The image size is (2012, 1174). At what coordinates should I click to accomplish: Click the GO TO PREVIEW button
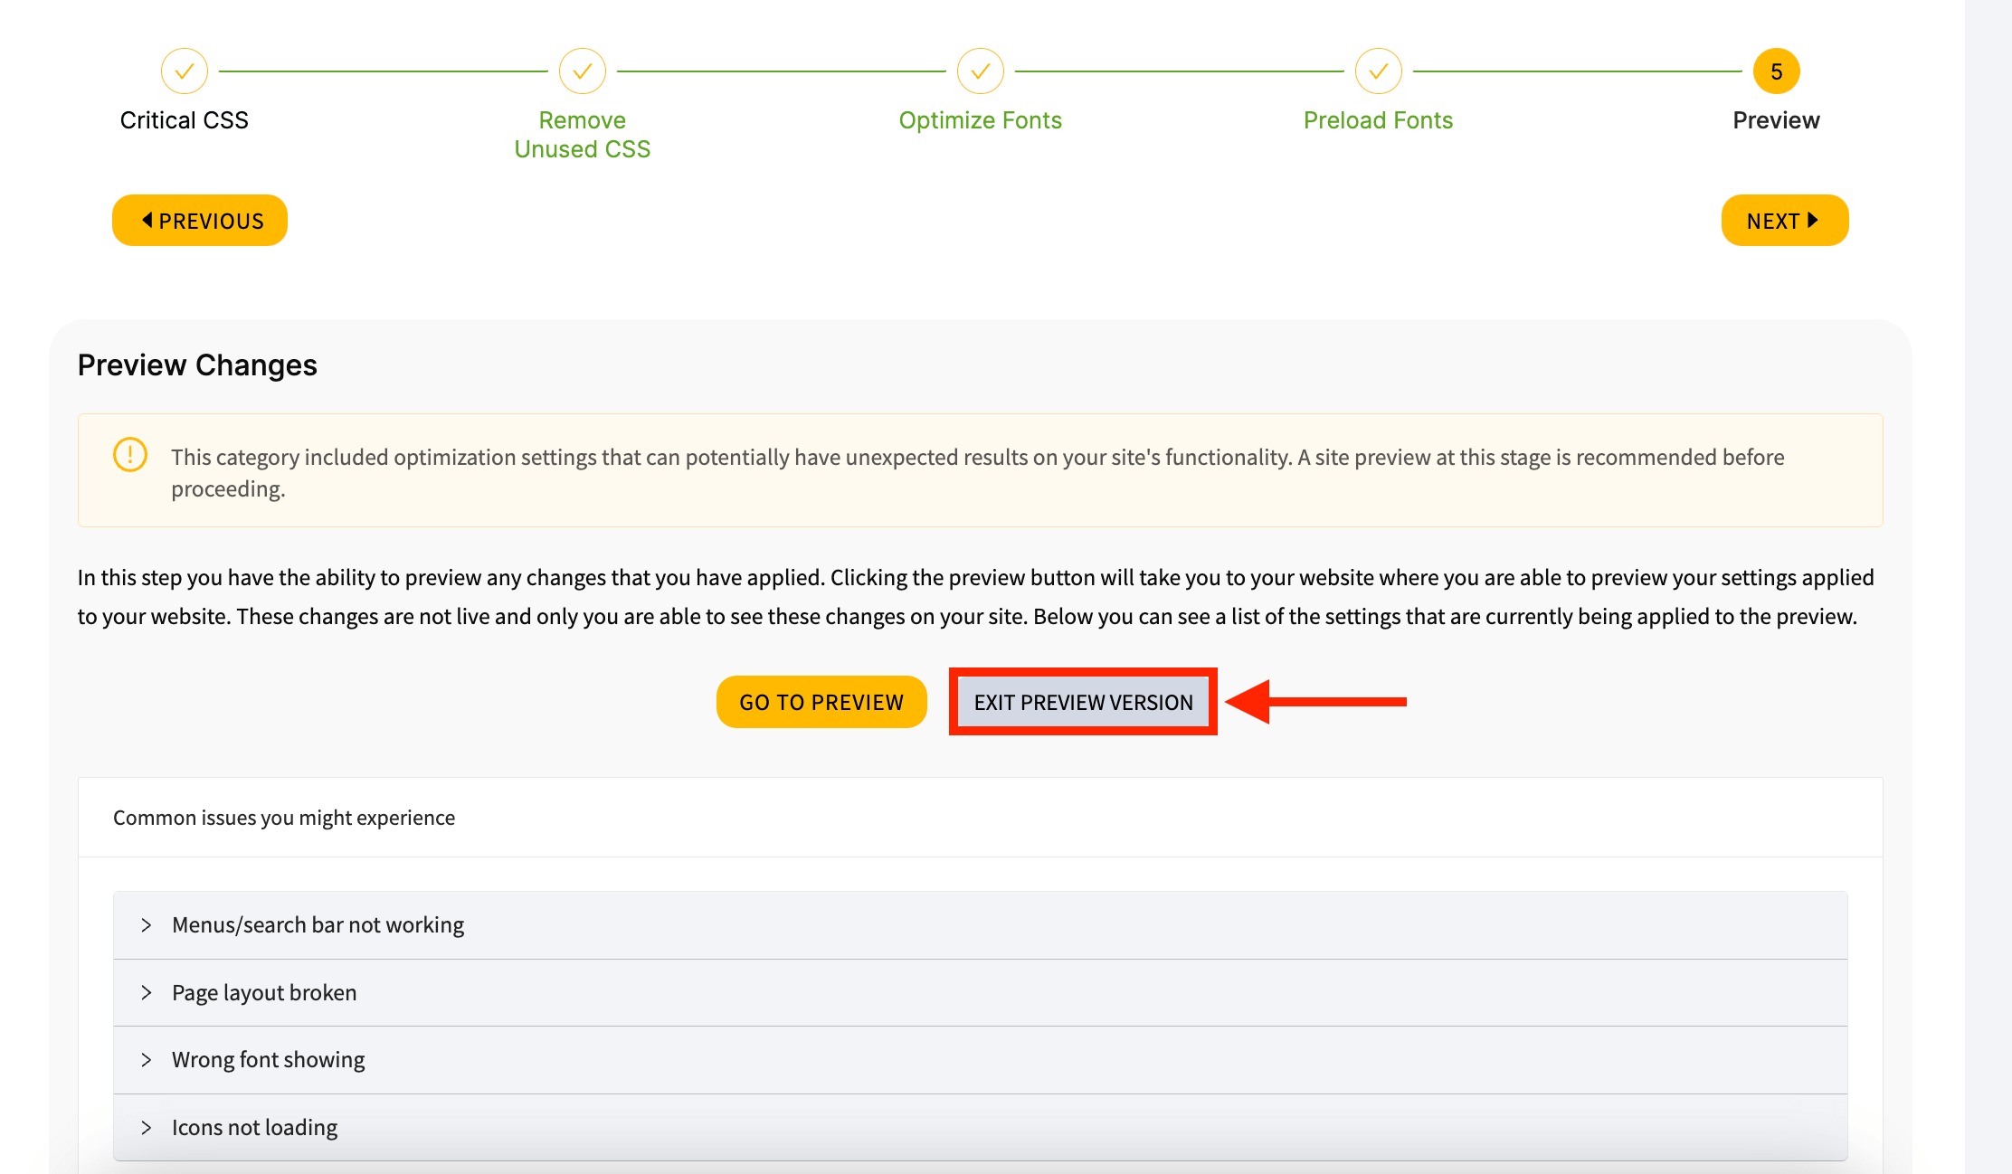(821, 702)
